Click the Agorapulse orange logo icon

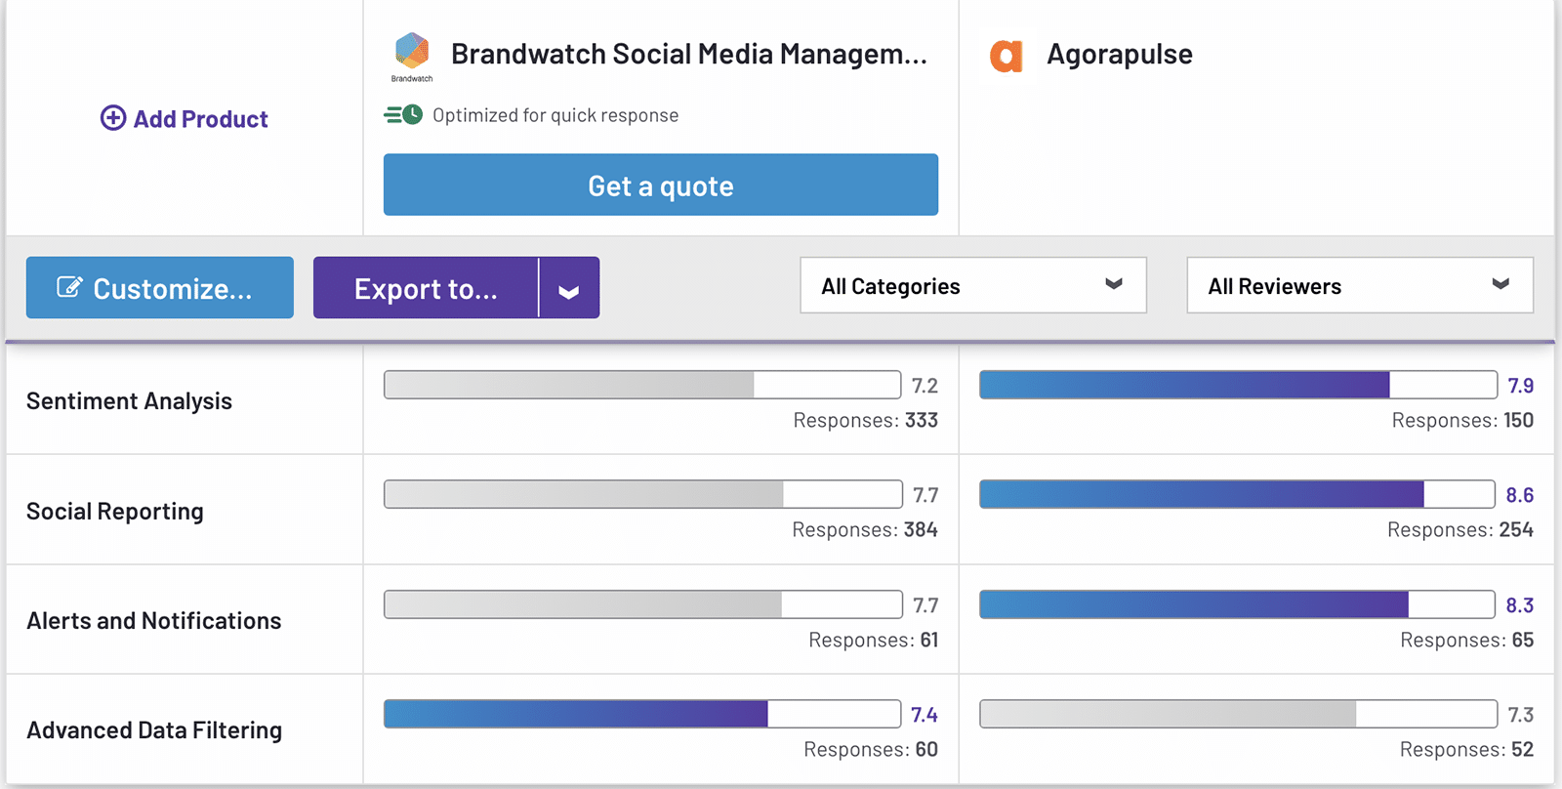point(1006,56)
